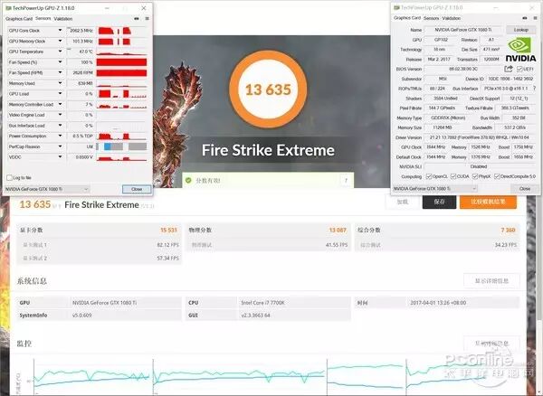543x396 pixels.
Task: Click Close button in Sensors GPU-Z window
Action: pos(137,189)
